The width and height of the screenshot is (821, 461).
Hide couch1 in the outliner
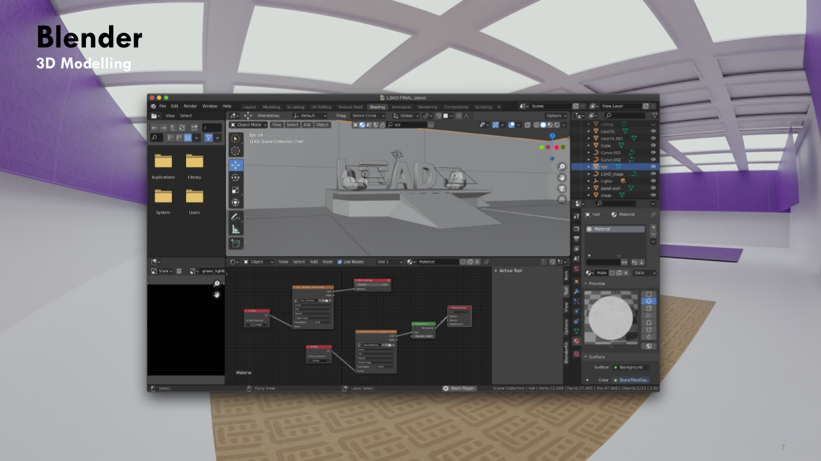[x=653, y=131]
